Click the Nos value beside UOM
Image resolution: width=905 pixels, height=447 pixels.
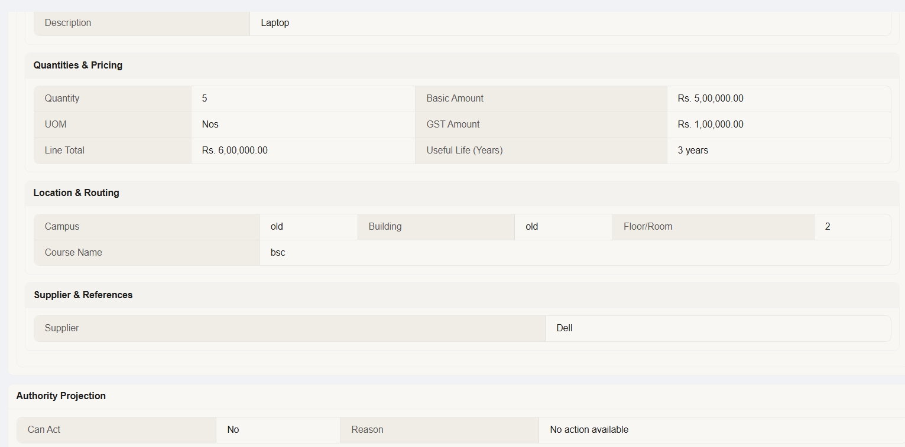(210, 125)
